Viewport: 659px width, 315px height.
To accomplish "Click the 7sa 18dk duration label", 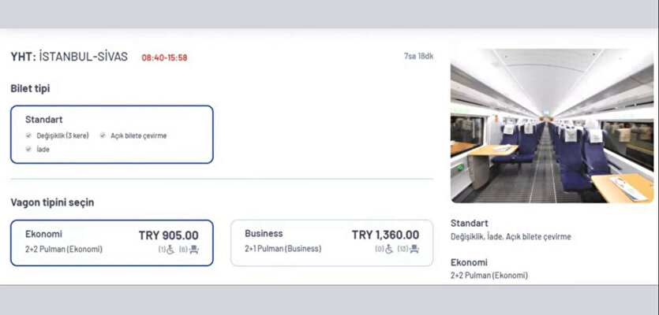I will coord(418,56).
